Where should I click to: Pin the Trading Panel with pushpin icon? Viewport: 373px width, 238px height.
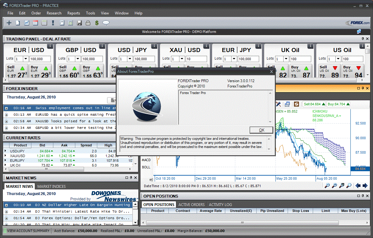tap(363, 39)
